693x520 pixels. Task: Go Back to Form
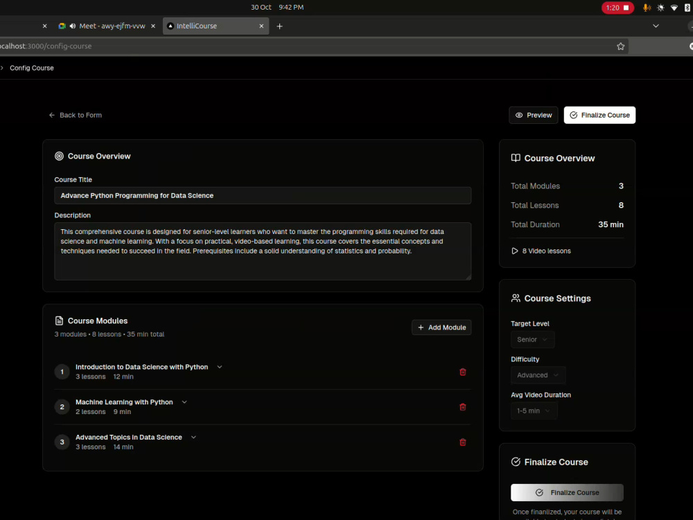tap(76, 115)
